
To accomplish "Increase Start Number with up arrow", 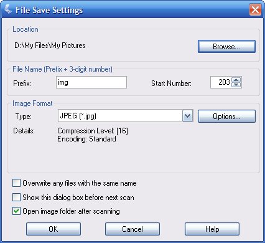I will (x=236, y=80).
